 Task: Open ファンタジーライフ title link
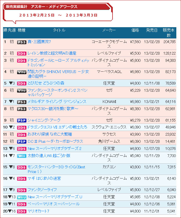tap(42, 190)
